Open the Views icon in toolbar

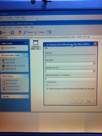(x=49, y=32)
